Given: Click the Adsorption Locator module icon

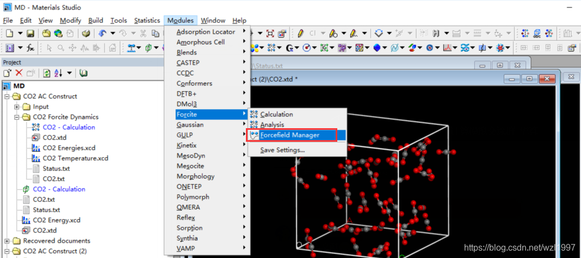Looking at the screenshot, I should click(x=131, y=47).
